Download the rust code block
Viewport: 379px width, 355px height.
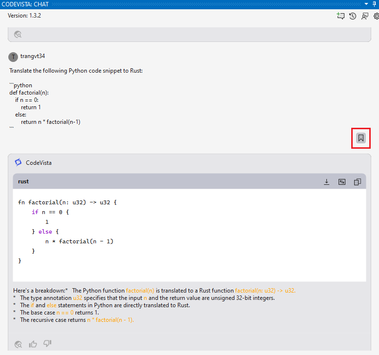click(x=326, y=182)
